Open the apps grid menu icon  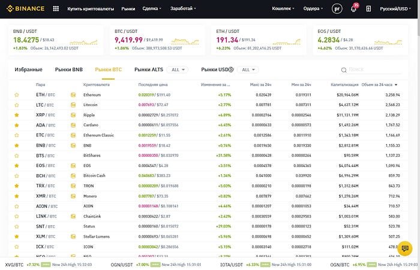[56, 8]
